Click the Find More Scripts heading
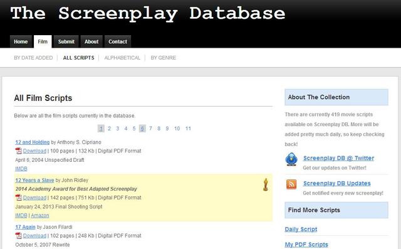Screen dimensions: 401x249 (314, 210)
